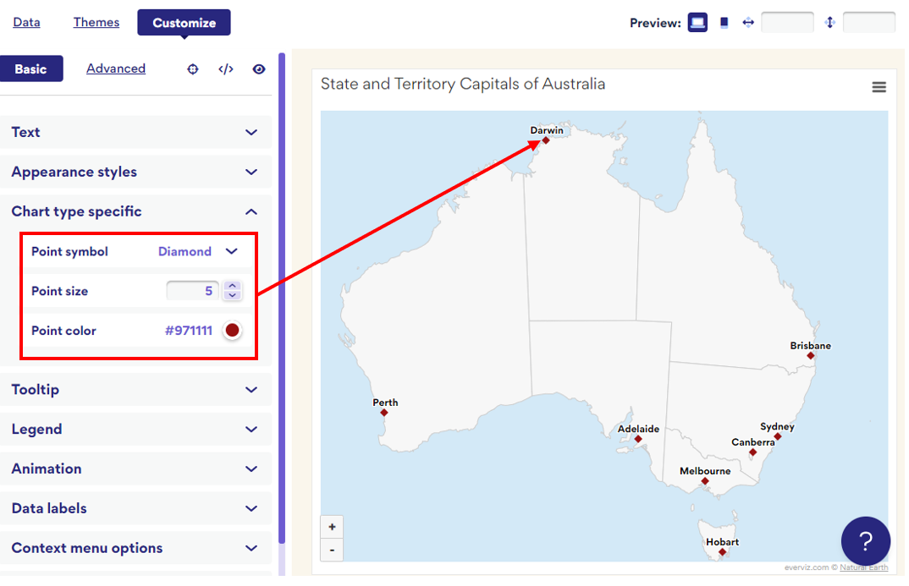Click the map zoom out button

332,550
